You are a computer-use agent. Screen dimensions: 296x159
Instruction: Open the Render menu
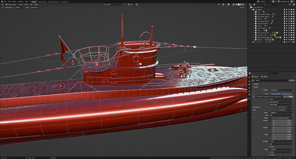14,2
